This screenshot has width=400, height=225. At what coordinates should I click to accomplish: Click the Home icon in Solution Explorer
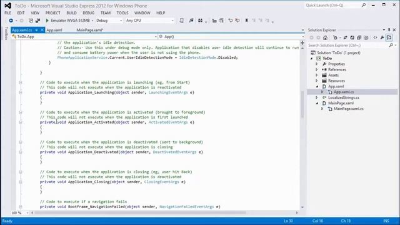click(x=325, y=37)
